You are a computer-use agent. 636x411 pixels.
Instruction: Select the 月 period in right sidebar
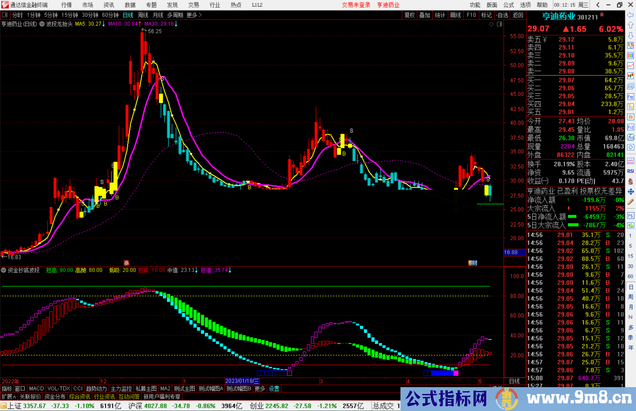tap(631, 307)
